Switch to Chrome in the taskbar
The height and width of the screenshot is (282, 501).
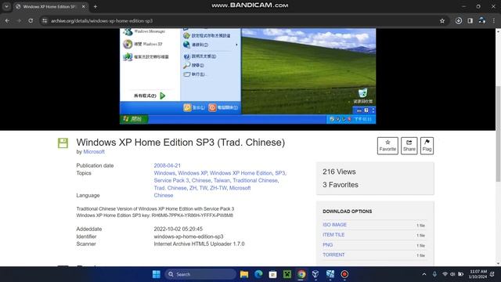click(301, 274)
